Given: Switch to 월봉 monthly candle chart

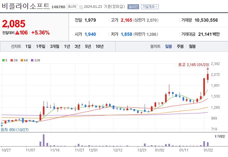Looking at the screenshot, I should point(192,46).
